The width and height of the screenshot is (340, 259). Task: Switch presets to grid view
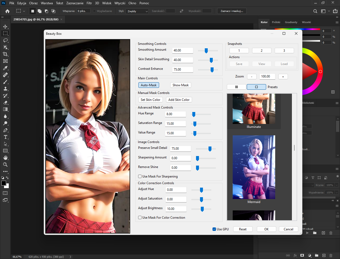pyautogui.click(x=236, y=87)
